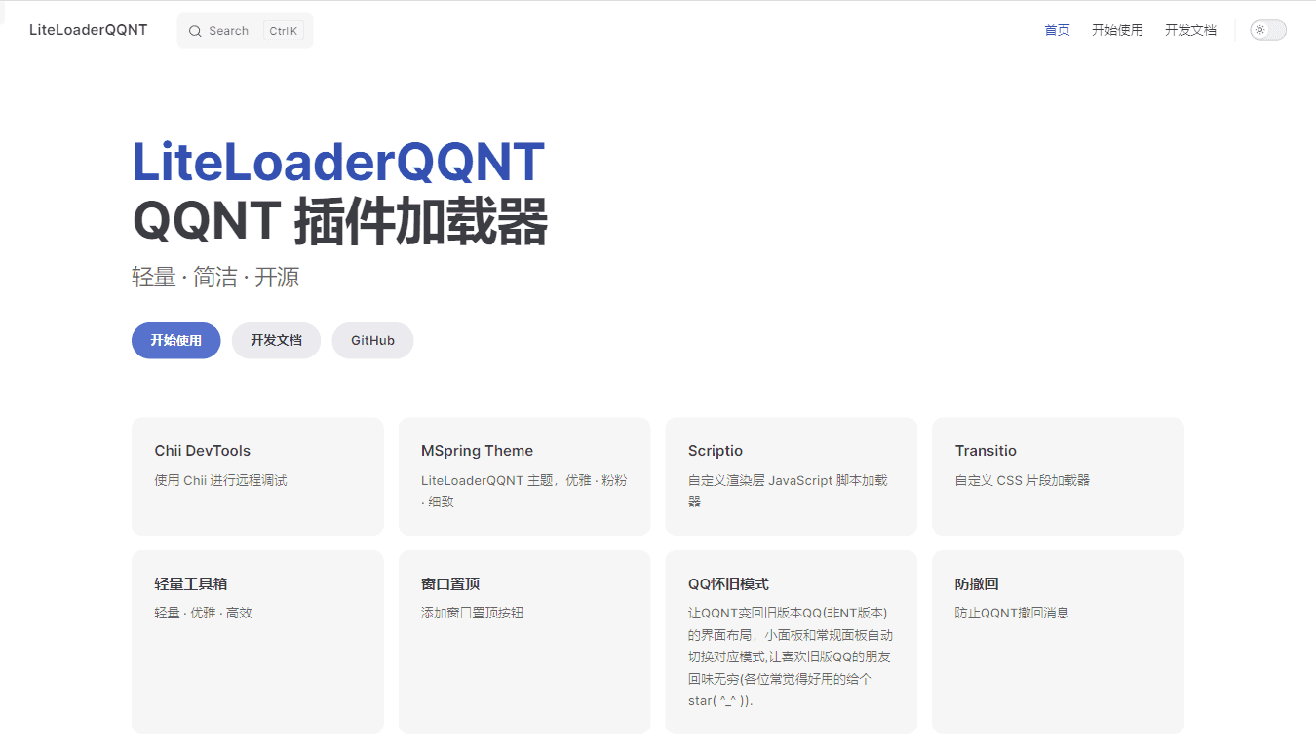
Task: Open the Scriptio plugin card
Action: point(792,476)
